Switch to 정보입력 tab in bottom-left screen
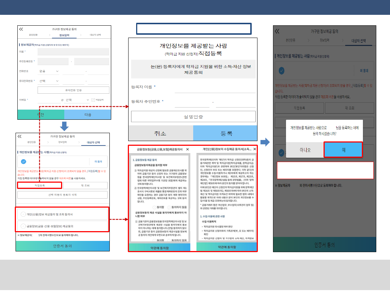 click(x=63, y=142)
